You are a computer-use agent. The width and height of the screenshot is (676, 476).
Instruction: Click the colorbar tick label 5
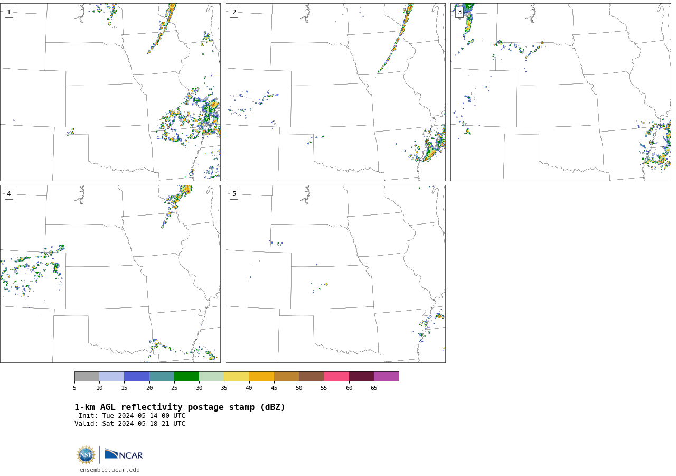click(74, 388)
